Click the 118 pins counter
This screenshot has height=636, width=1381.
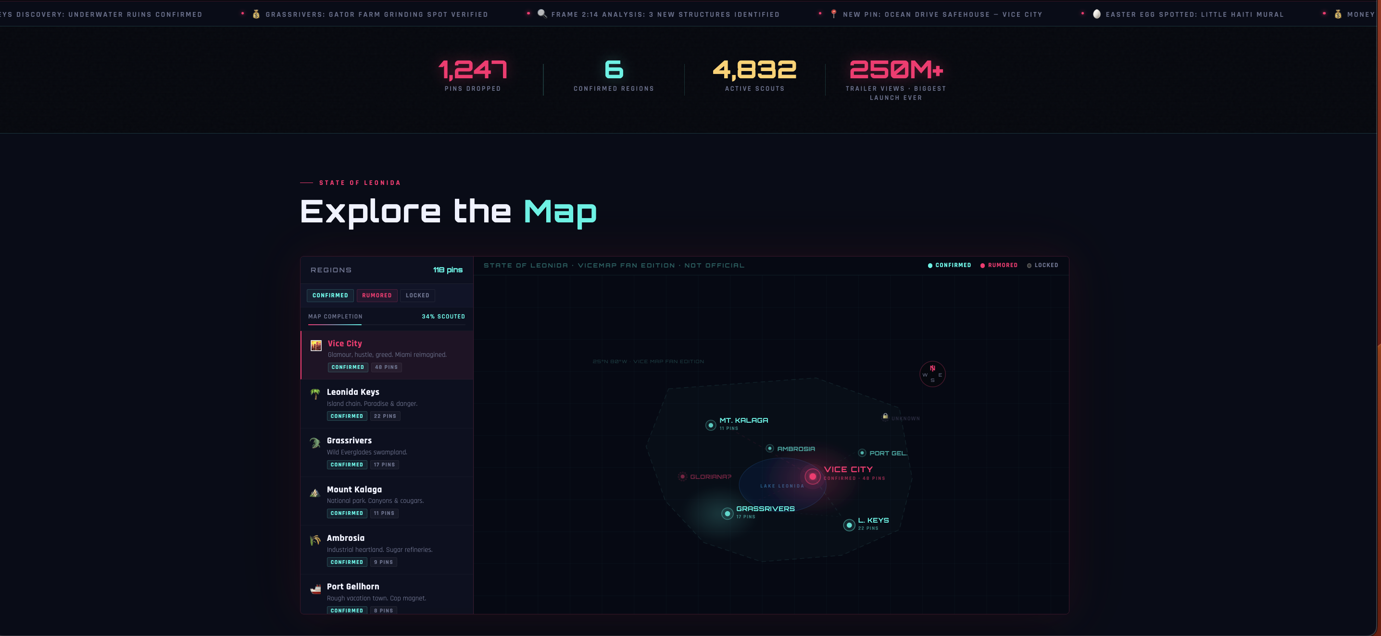(x=448, y=270)
